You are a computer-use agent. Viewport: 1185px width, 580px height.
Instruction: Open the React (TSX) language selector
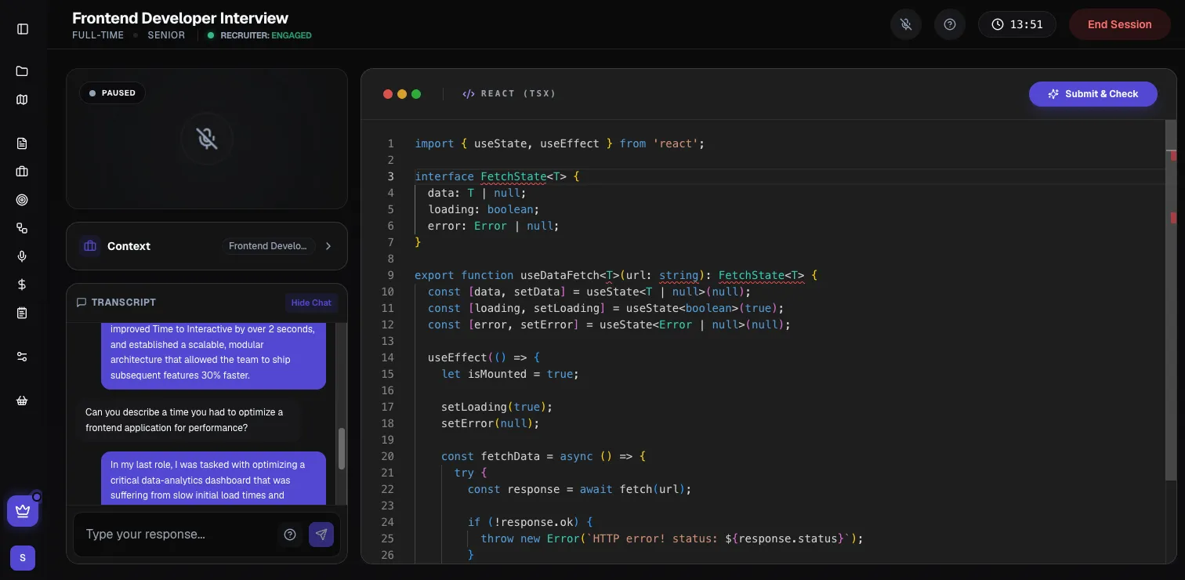pyautogui.click(x=509, y=93)
